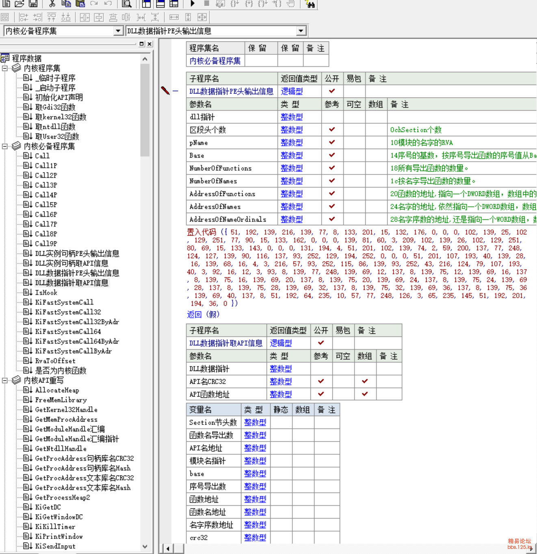The width and height of the screenshot is (537, 554).
Task: Collapse the 内核API重写 tree node
Action: point(5,380)
